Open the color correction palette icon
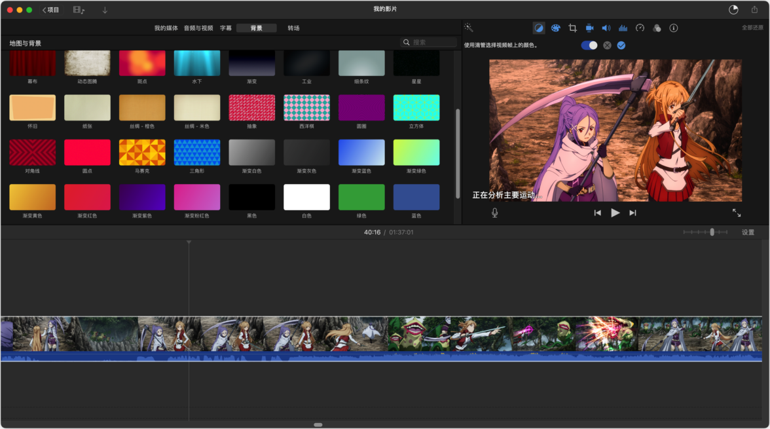Screen dimensions: 770x429 pos(555,28)
